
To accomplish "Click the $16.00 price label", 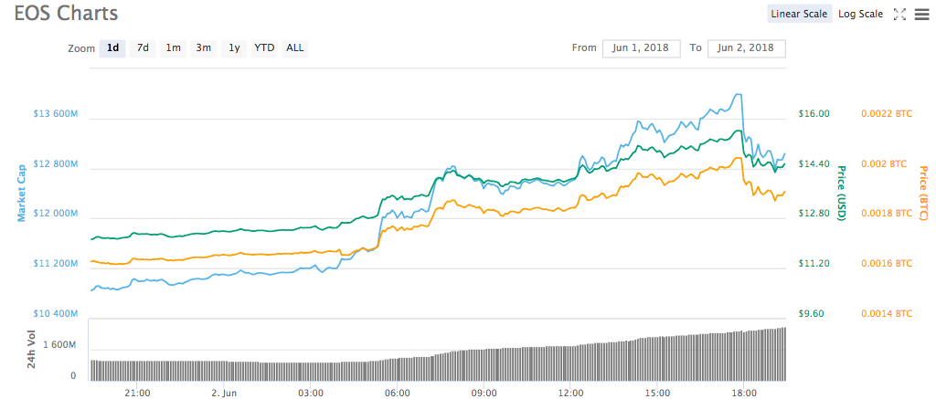I will pos(814,113).
